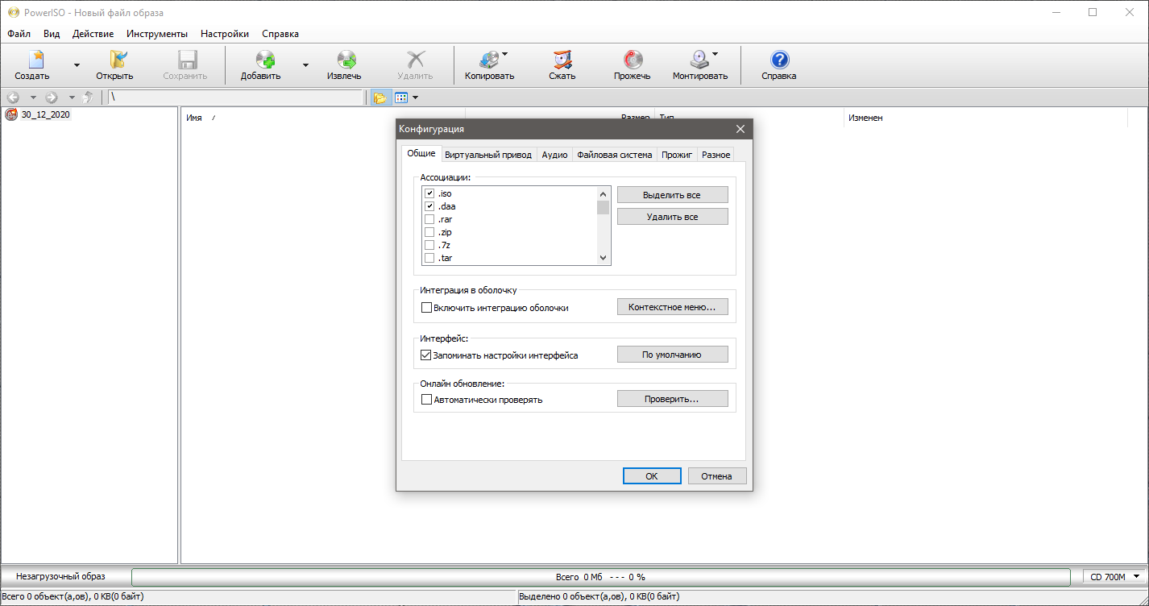Click the Копировать (Copy) disc icon

(488, 60)
